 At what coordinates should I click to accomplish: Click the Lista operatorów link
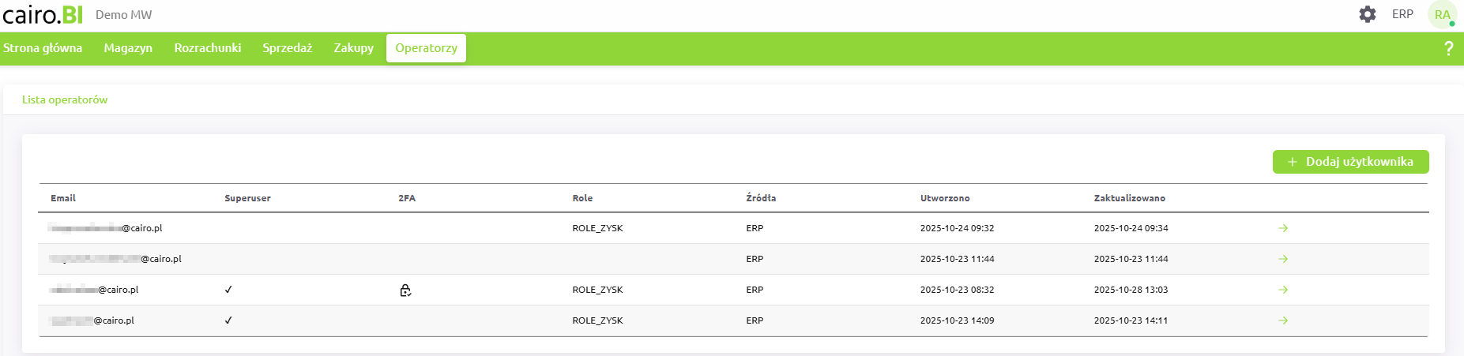pos(65,100)
